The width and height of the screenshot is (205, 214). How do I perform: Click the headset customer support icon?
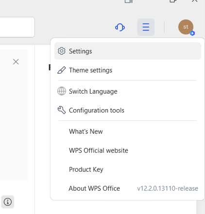120,27
